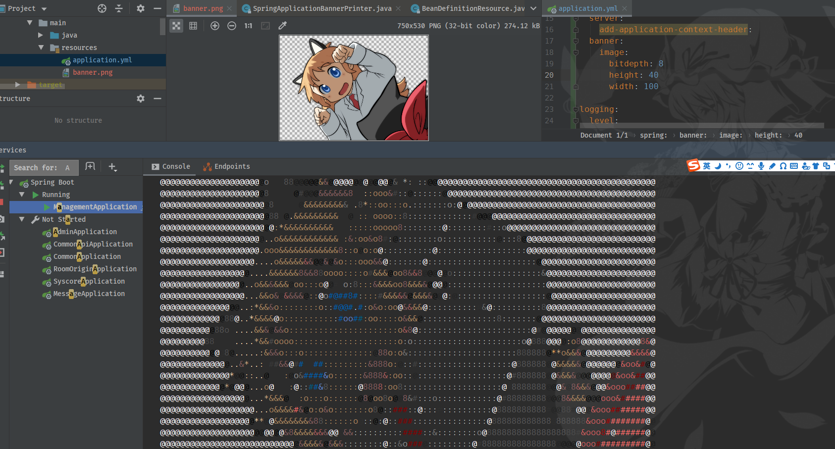Click the locate target icon in Project panel

tap(102, 8)
